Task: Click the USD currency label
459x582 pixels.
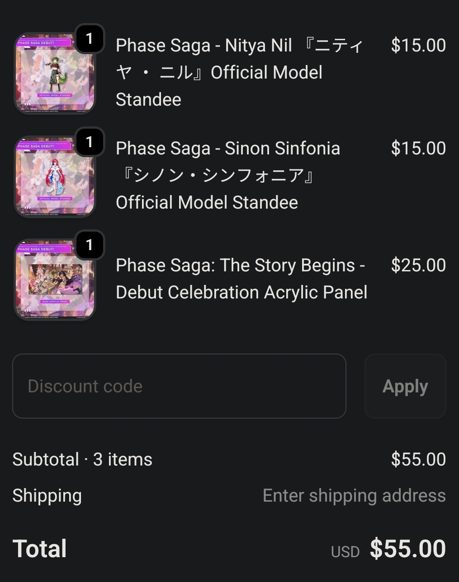Action: 345,552
